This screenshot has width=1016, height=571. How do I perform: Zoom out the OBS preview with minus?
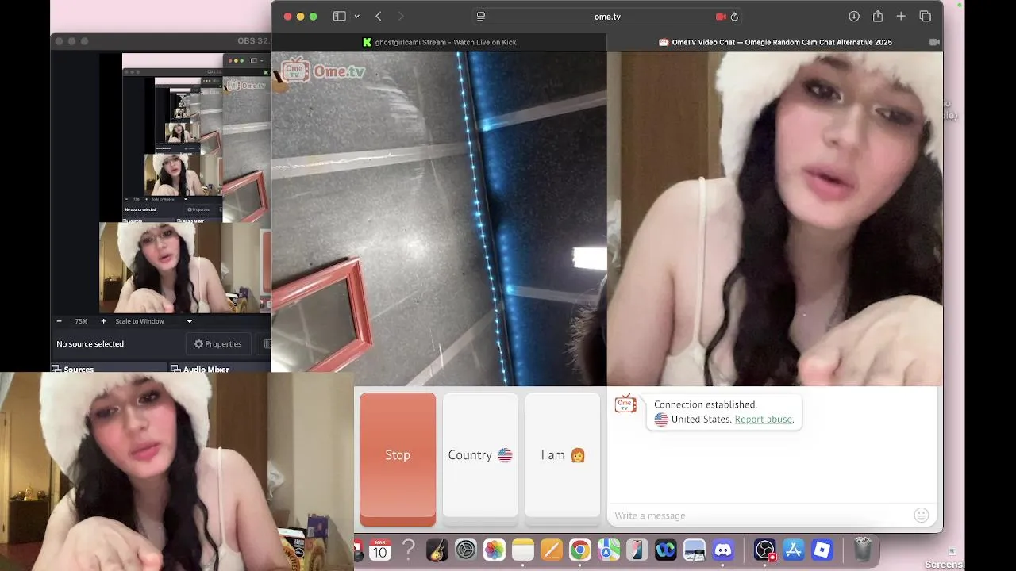click(x=59, y=321)
